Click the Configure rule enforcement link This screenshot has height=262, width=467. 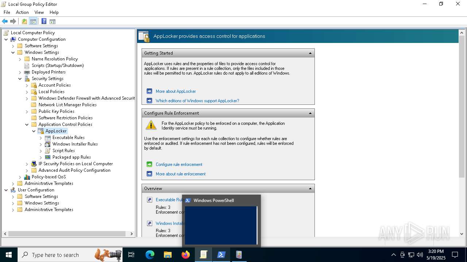179,164
